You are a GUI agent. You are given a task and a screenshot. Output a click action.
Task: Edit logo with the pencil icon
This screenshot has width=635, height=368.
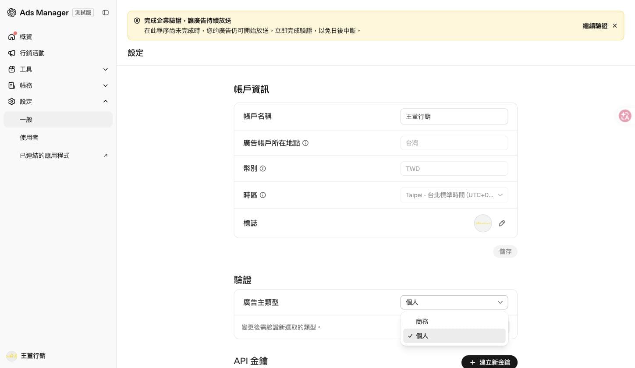point(502,223)
